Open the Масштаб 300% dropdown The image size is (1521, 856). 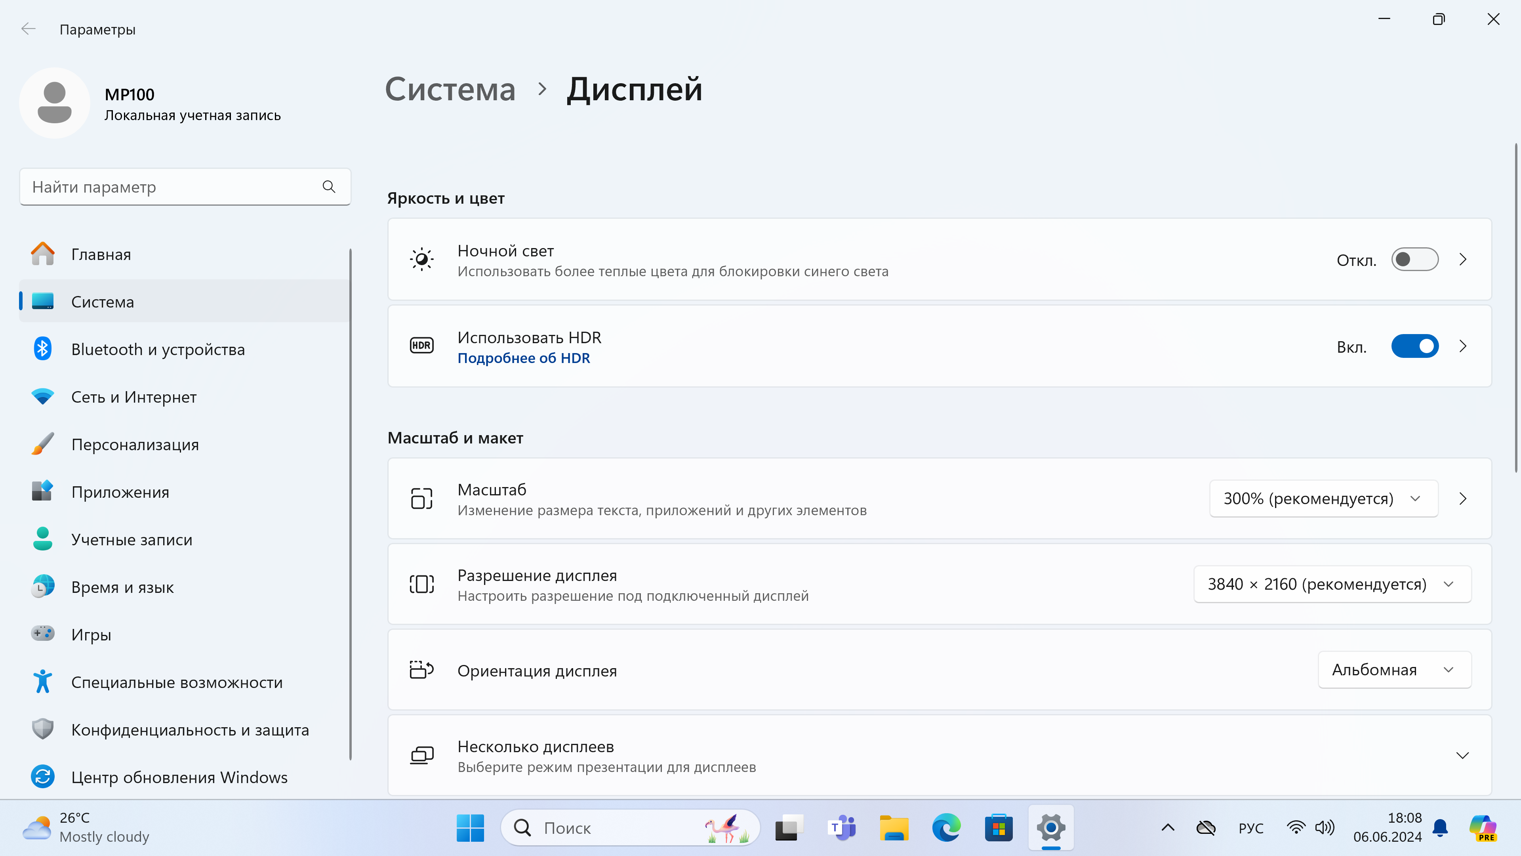pyautogui.click(x=1323, y=499)
